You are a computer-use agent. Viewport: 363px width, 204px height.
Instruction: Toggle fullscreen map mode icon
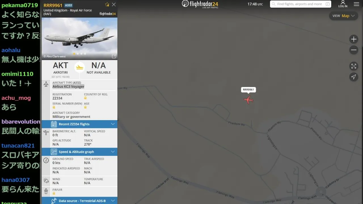[x=354, y=66]
